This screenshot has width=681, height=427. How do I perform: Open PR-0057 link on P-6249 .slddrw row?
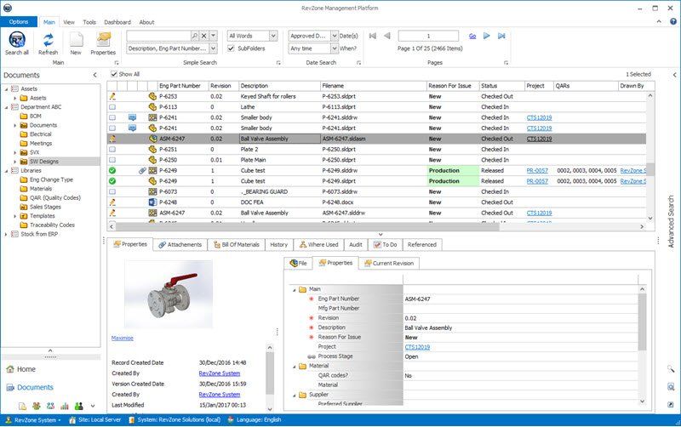(537, 170)
